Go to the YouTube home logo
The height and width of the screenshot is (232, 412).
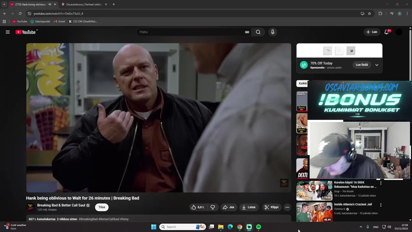point(26,32)
